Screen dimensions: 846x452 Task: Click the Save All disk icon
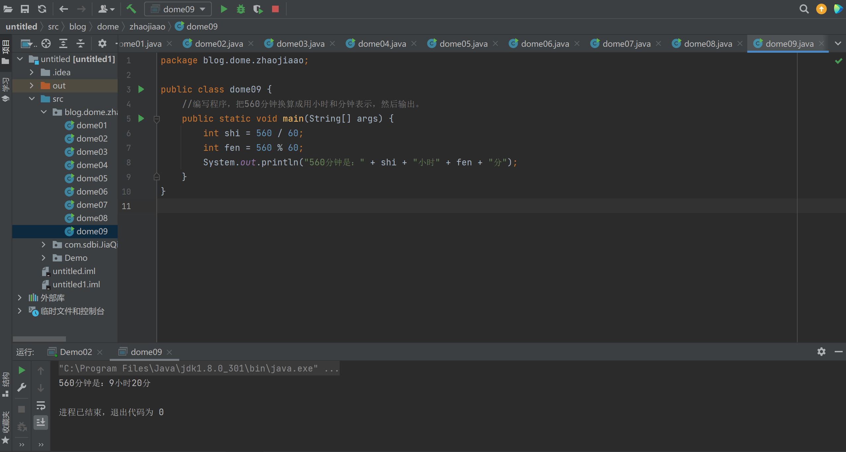coord(25,9)
